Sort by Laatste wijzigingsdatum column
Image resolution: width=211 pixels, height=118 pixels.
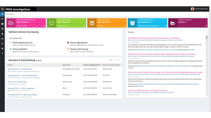point(92,65)
